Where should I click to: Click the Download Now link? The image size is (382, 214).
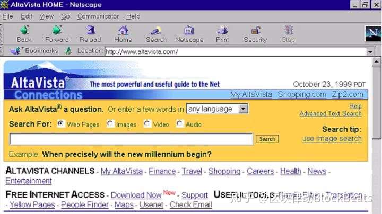pos(136,195)
